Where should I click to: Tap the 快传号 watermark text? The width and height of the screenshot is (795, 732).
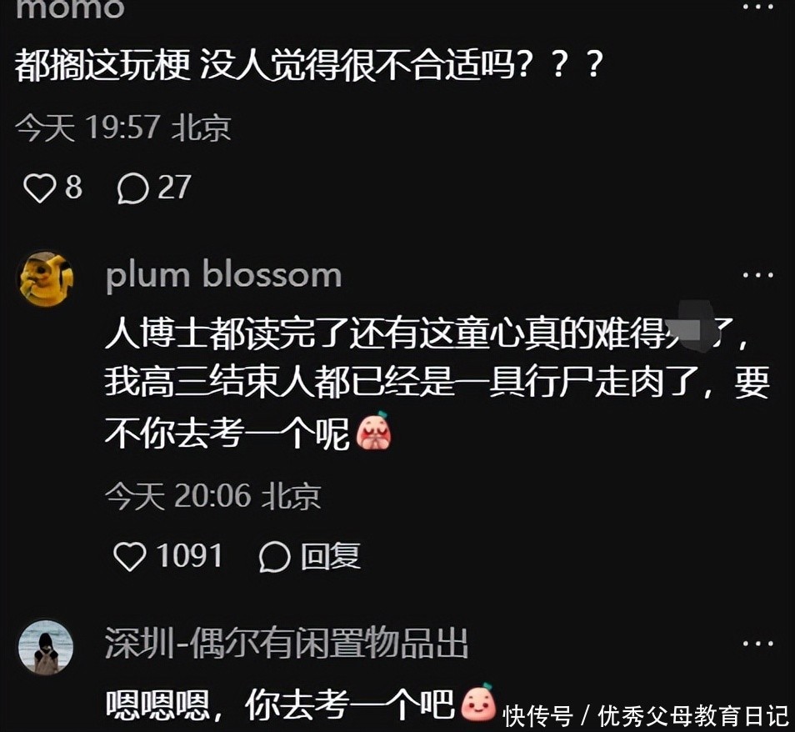point(538,716)
